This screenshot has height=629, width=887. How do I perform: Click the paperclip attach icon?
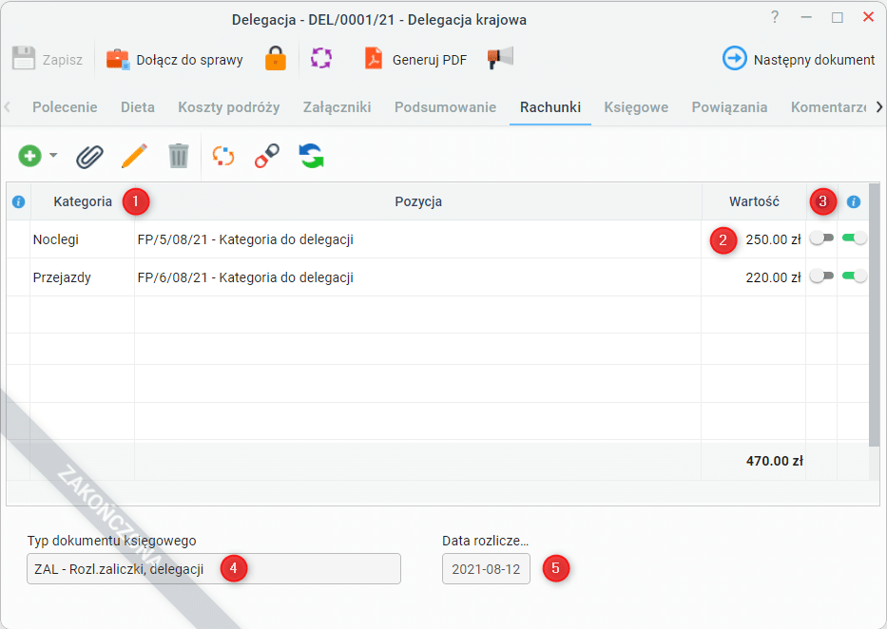click(x=90, y=157)
